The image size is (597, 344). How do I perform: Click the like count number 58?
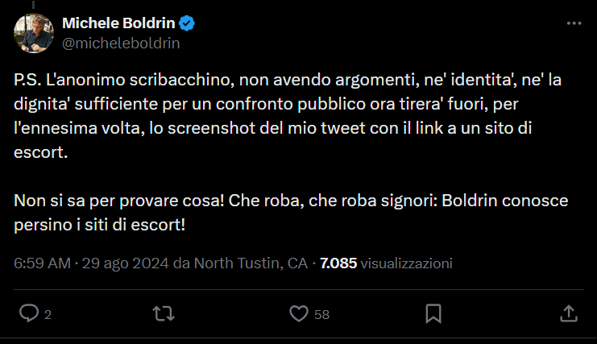[321, 315]
